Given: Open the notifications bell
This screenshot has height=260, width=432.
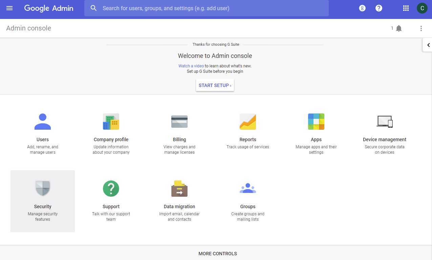Looking at the screenshot, I should click(398, 28).
